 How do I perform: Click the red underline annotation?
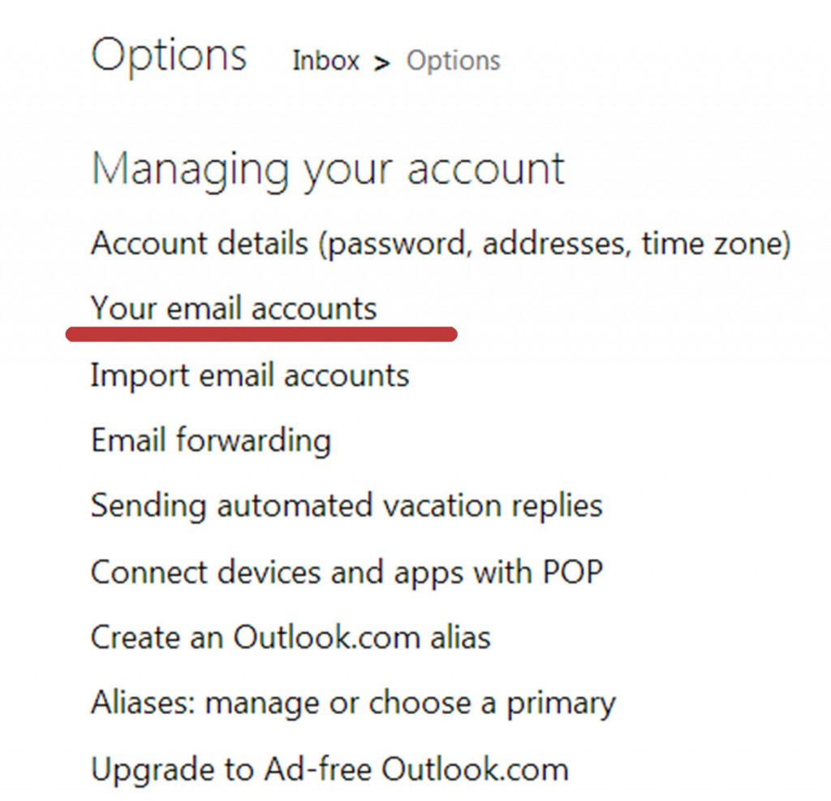click(262, 331)
